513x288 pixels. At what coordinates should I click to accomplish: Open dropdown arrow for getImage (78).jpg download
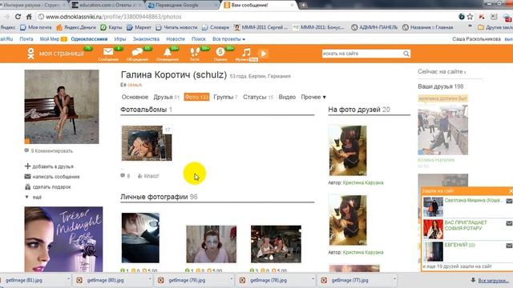[x=313, y=279]
